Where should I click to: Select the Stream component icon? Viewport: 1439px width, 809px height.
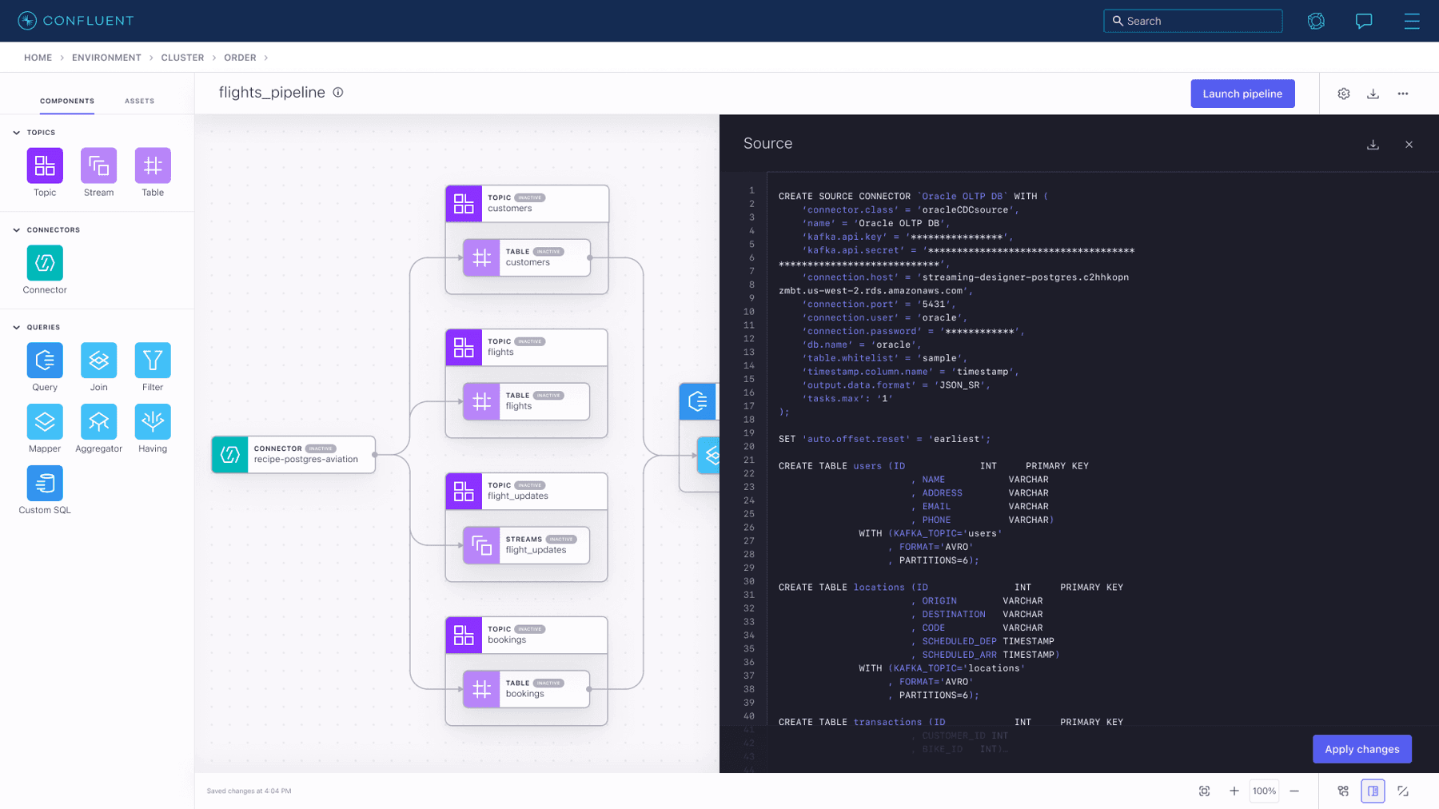[98, 165]
